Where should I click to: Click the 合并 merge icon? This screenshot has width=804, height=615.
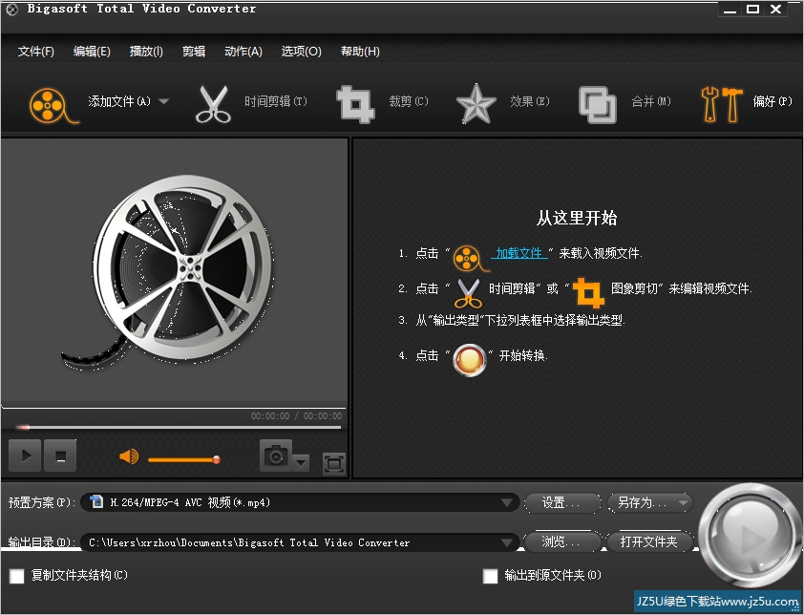coord(598,105)
